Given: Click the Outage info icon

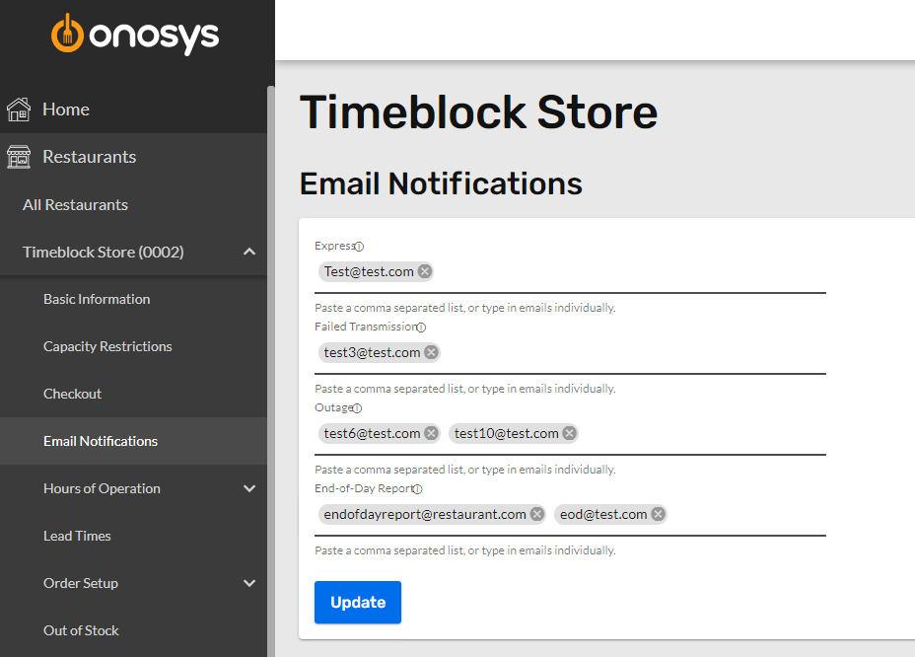Looking at the screenshot, I should click(x=357, y=408).
